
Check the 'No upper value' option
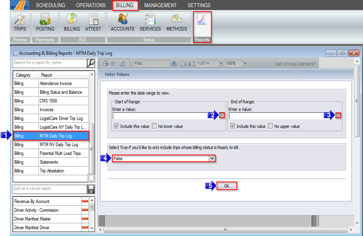270,126
